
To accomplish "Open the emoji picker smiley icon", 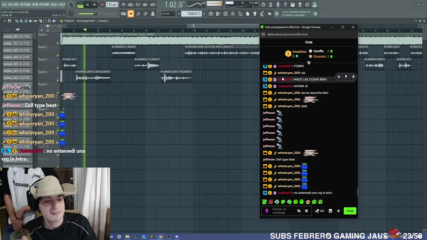I will 306,211.
